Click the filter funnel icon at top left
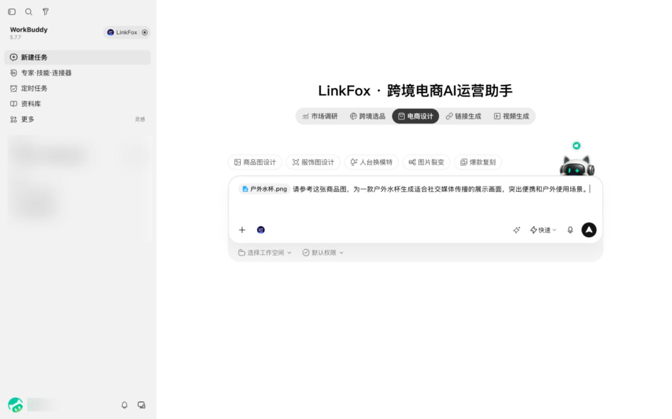Screen dimensions: 672x419 tap(46, 12)
